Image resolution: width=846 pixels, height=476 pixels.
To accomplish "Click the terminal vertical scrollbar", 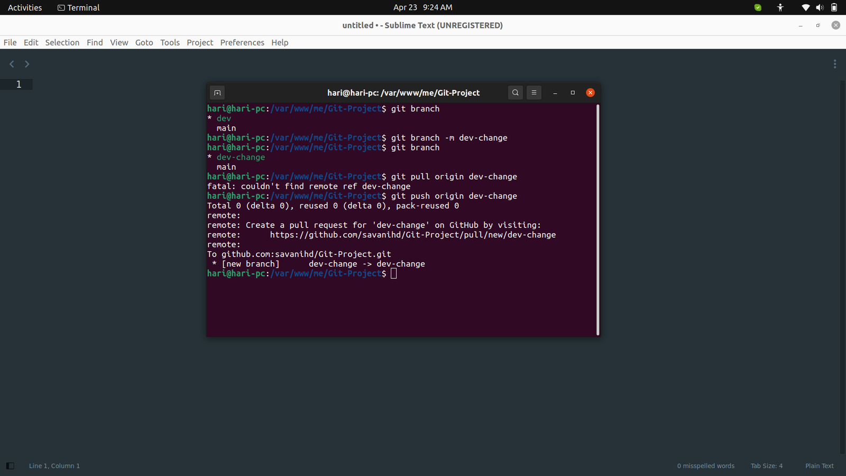I will pyautogui.click(x=598, y=219).
